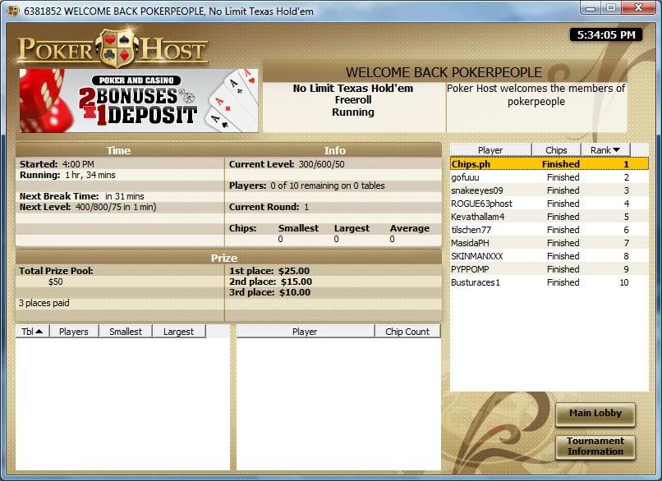The width and height of the screenshot is (662, 481).
Task: Sort standings by the Player column header
Action: point(490,149)
